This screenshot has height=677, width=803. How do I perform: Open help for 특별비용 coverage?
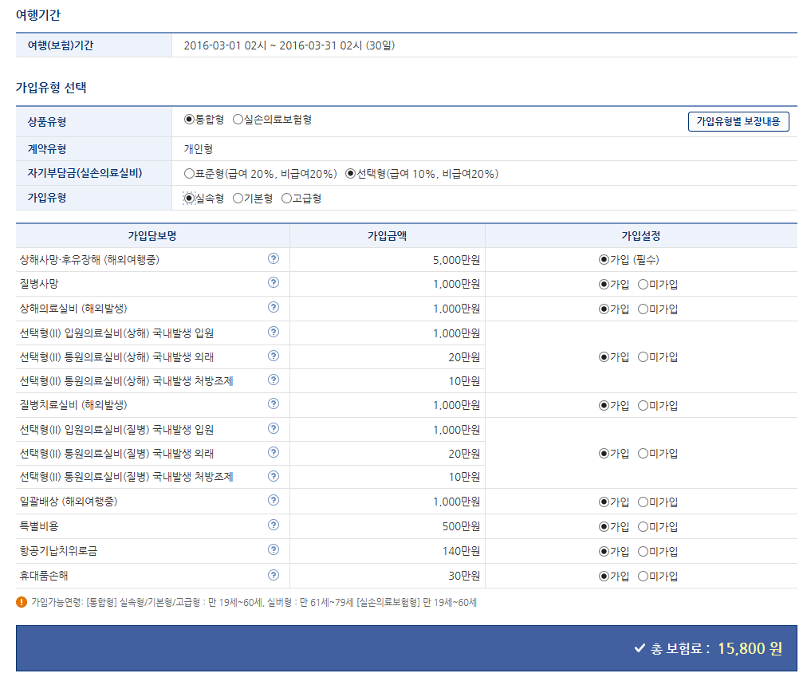(274, 525)
